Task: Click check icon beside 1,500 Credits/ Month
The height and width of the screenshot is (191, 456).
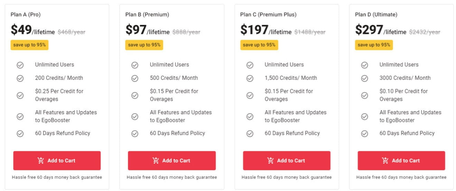Action: [x=250, y=78]
